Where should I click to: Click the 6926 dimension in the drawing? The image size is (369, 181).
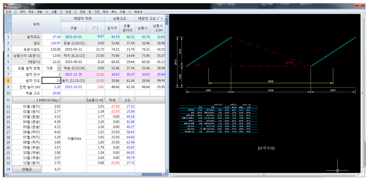pos(270,81)
